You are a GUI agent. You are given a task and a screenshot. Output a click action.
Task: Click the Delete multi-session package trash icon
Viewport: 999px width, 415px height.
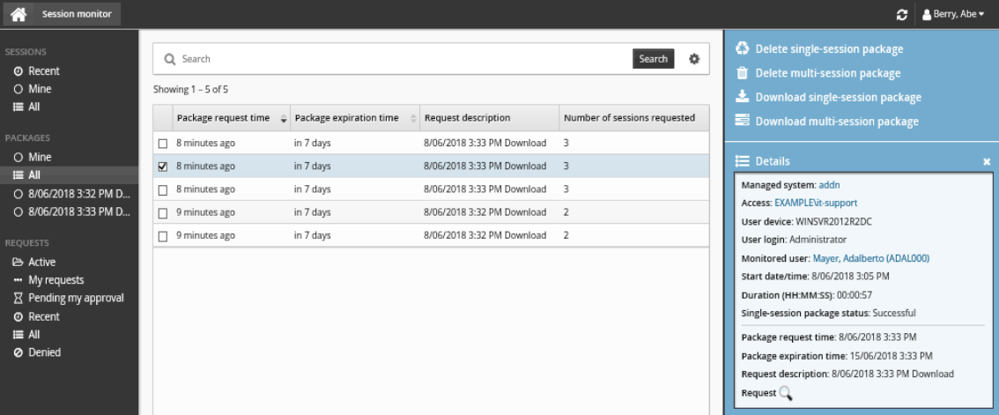point(743,73)
